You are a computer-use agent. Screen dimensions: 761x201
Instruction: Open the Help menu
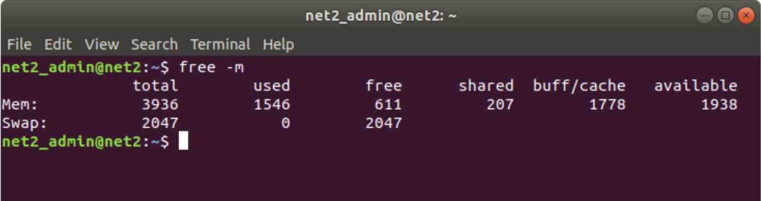click(x=278, y=45)
